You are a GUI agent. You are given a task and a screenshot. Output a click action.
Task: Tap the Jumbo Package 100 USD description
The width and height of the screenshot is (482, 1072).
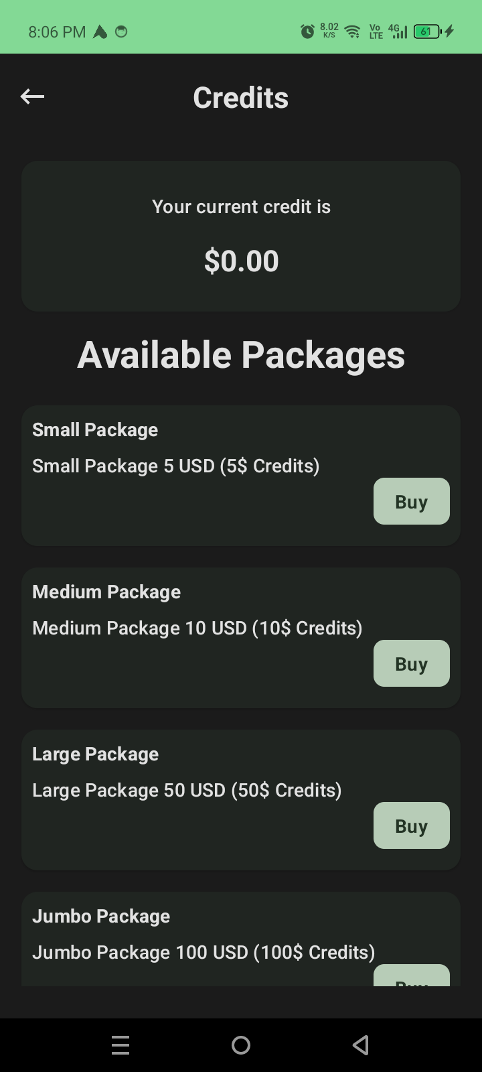pos(204,952)
